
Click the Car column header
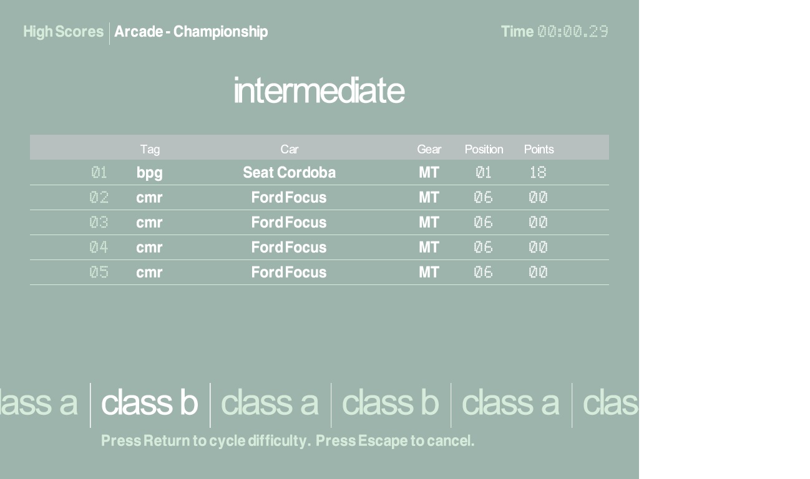pos(289,149)
